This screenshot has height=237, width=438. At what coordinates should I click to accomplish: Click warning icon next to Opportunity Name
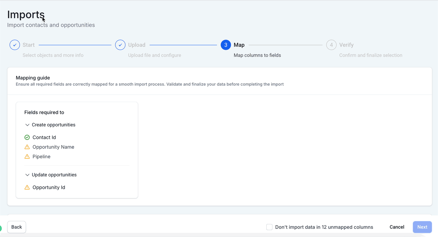(x=27, y=147)
